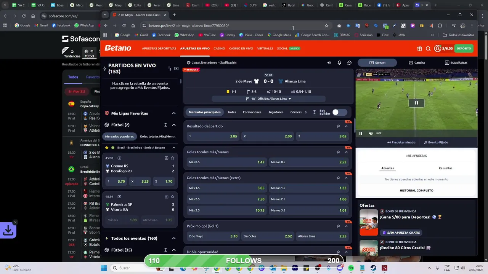Open stats icon for Palmeiras SP match

[166, 196]
